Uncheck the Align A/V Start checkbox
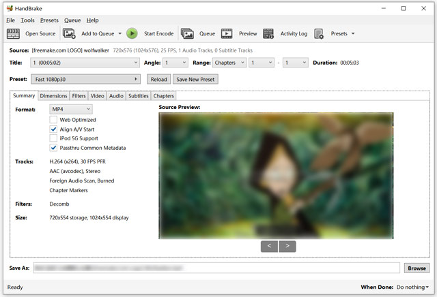The image size is (437, 297). (x=53, y=129)
